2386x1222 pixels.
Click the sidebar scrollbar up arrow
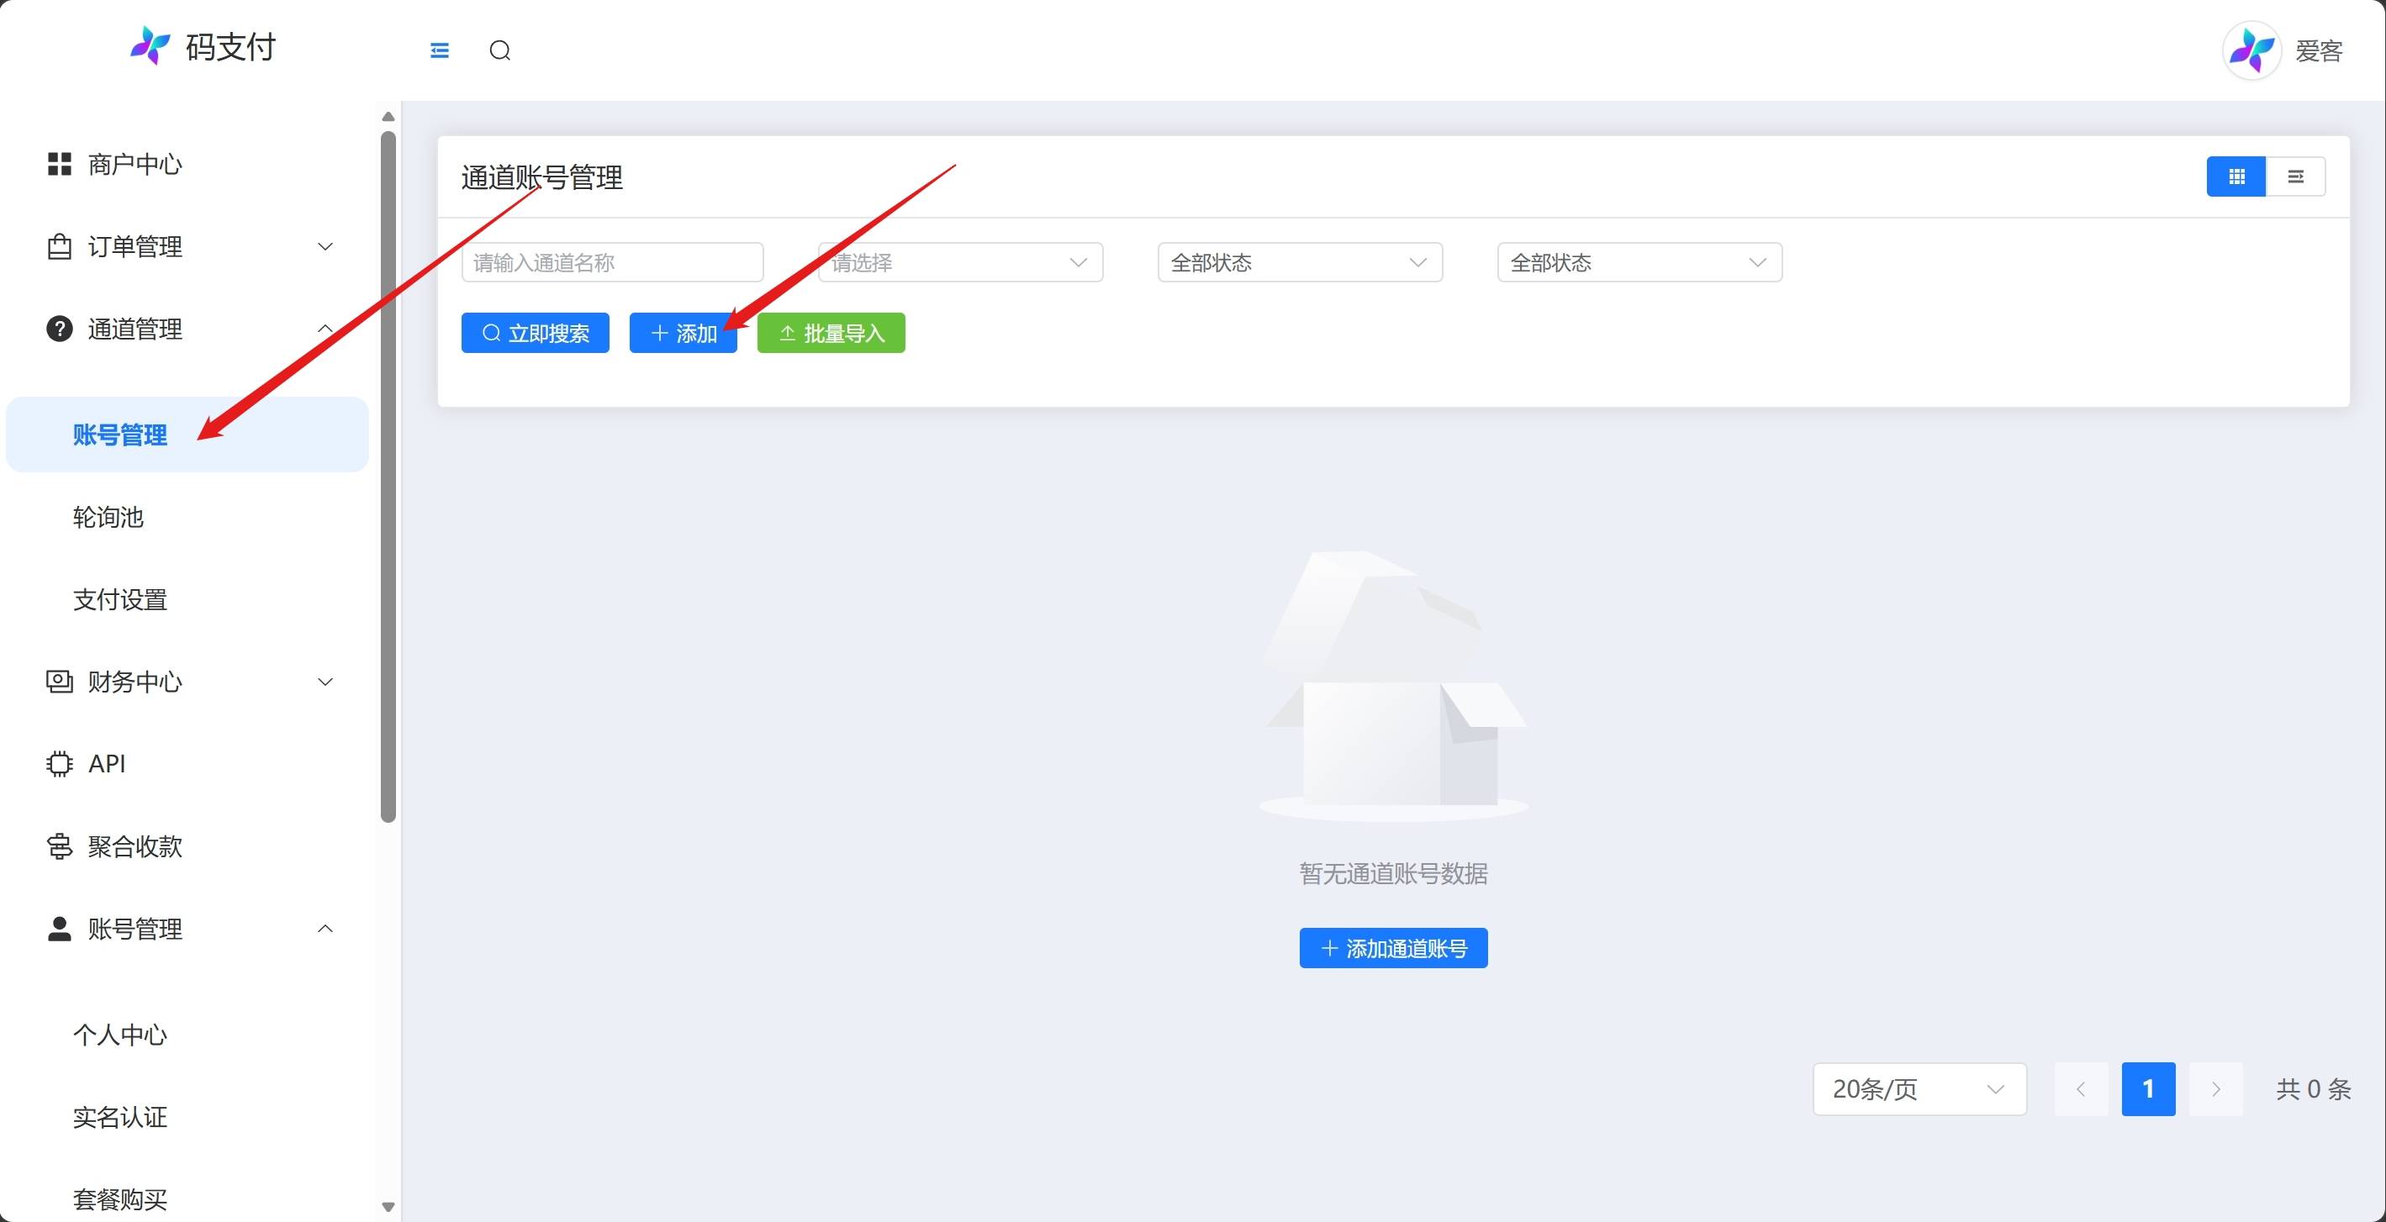point(388,117)
